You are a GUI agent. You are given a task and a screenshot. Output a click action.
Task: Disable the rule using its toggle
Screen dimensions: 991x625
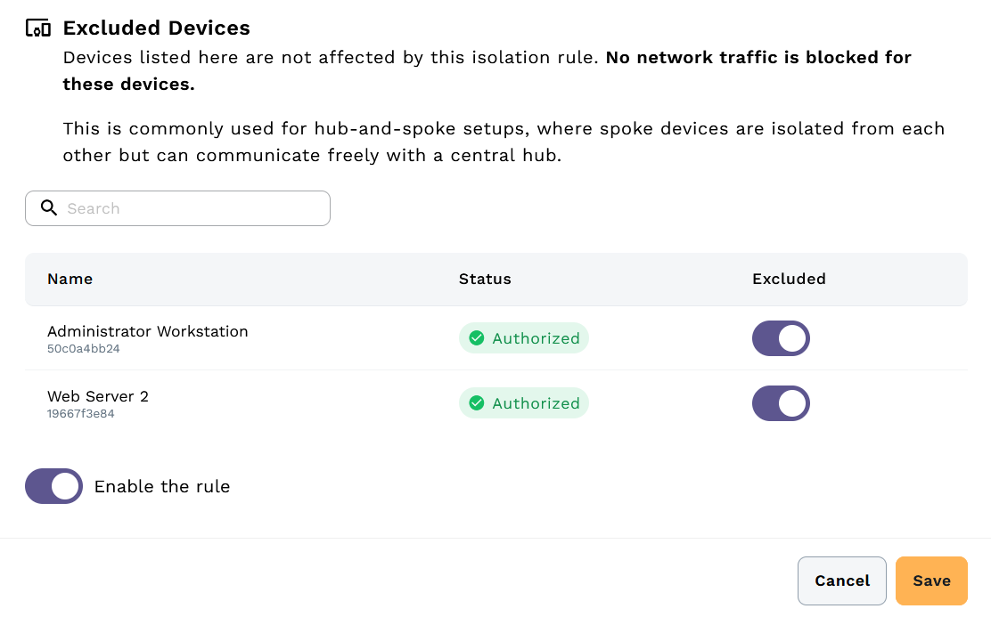point(53,486)
